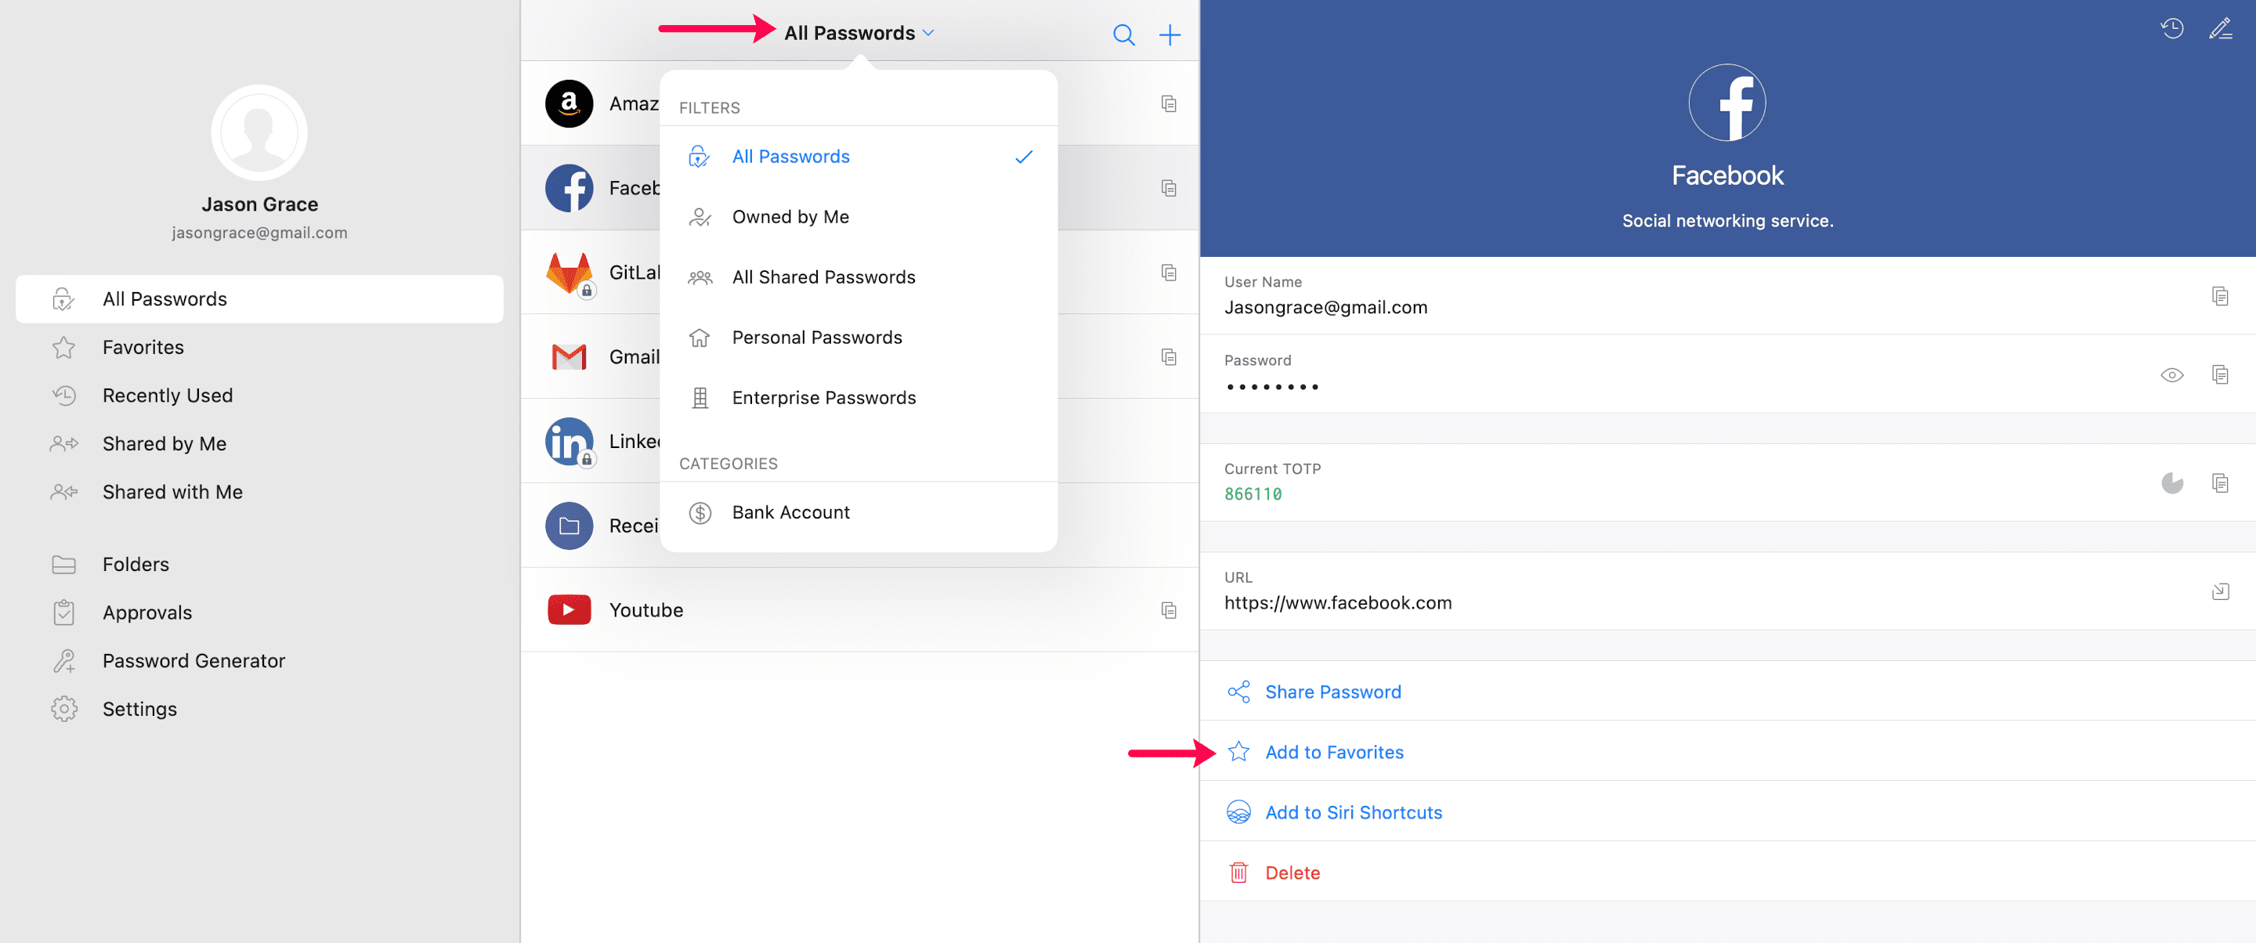The image size is (2256, 943).
Task: Open Shared with Me in sidebar
Action: point(259,492)
